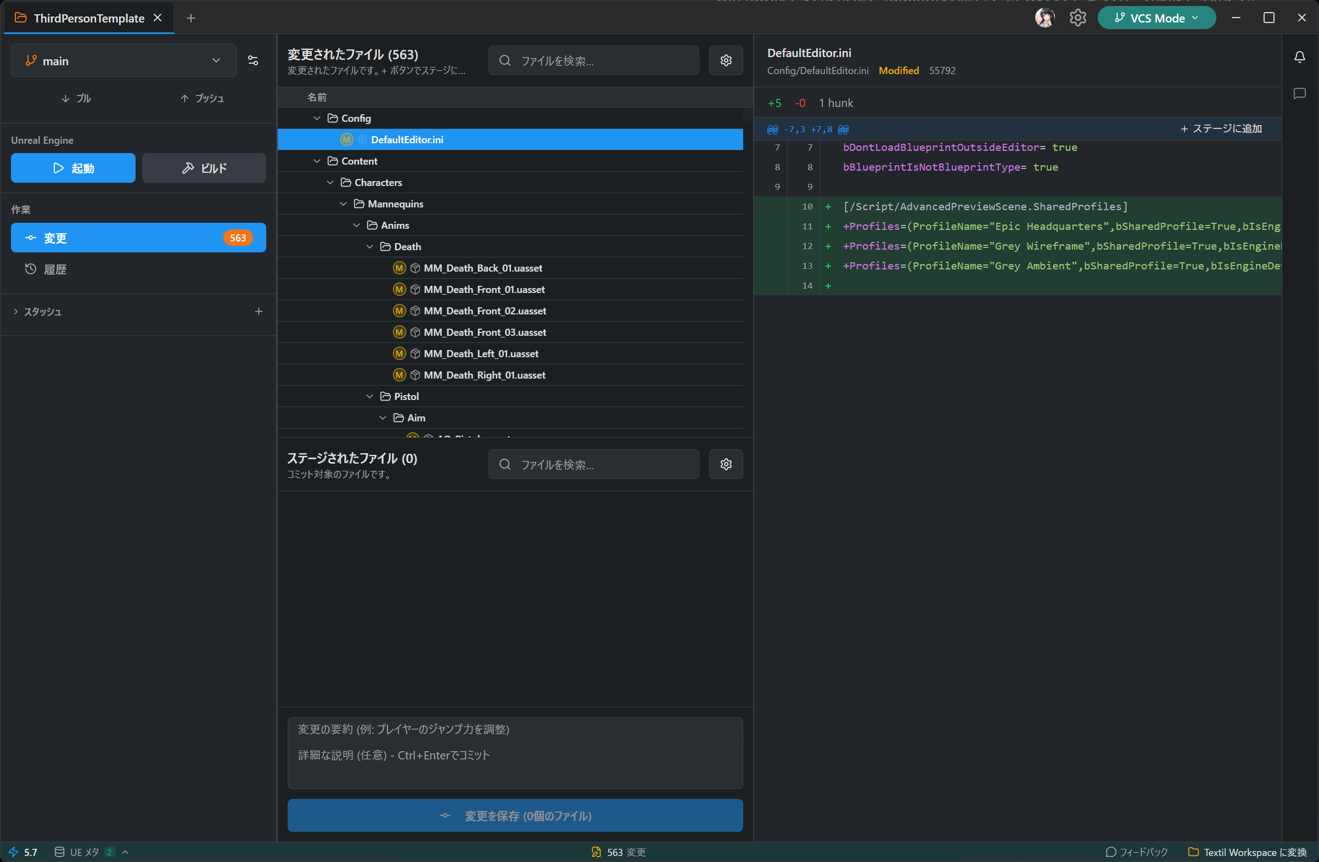Click ステージに追加 on the hunk
The width and height of the screenshot is (1319, 862).
(x=1220, y=128)
